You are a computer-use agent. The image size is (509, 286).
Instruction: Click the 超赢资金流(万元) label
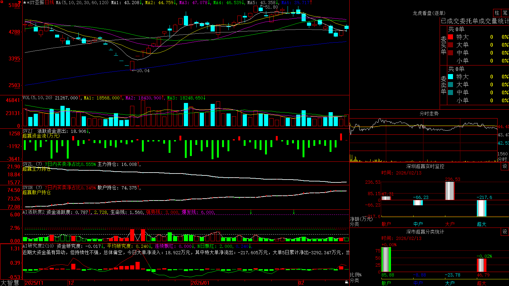[x=41, y=136]
